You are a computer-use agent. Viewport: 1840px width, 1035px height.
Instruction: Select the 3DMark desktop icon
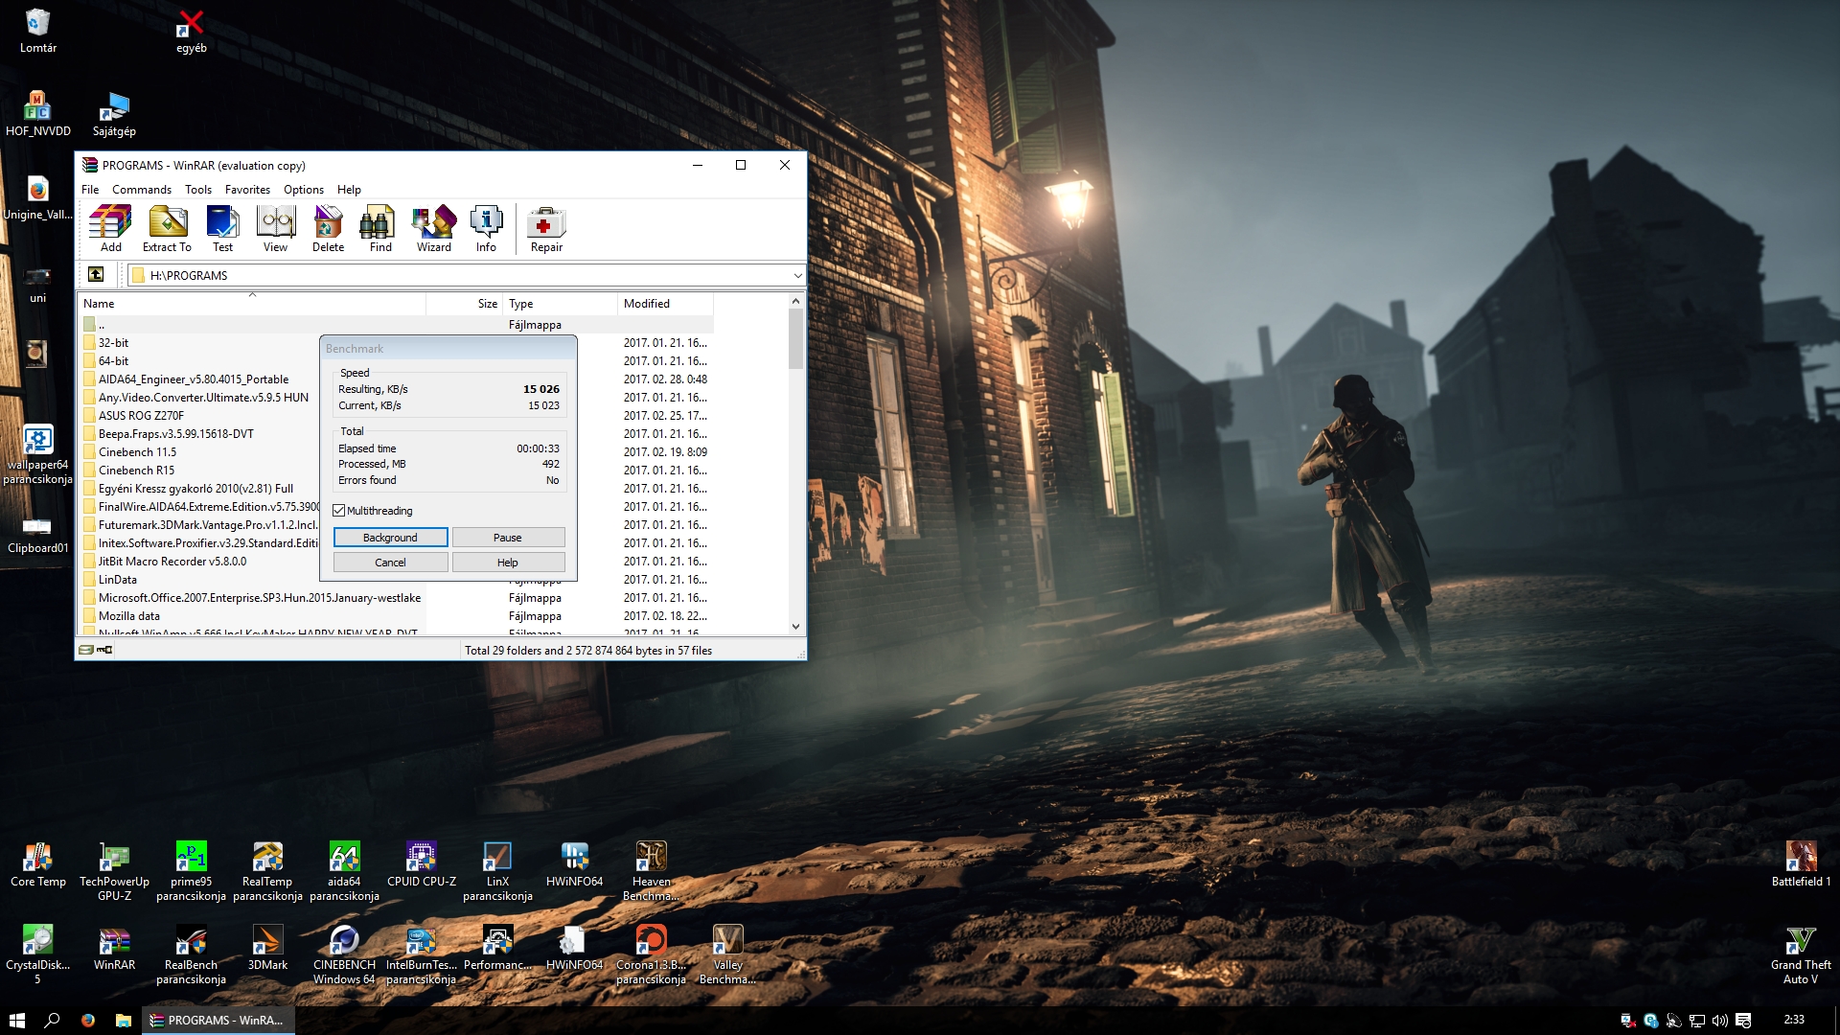click(x=267, y=948)
